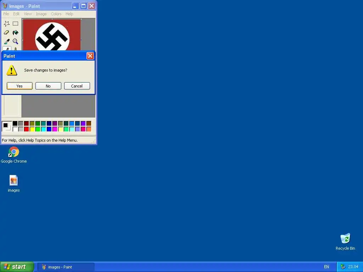
Task: Choose the light gray swatch
Action: click(x=21, y=129)
